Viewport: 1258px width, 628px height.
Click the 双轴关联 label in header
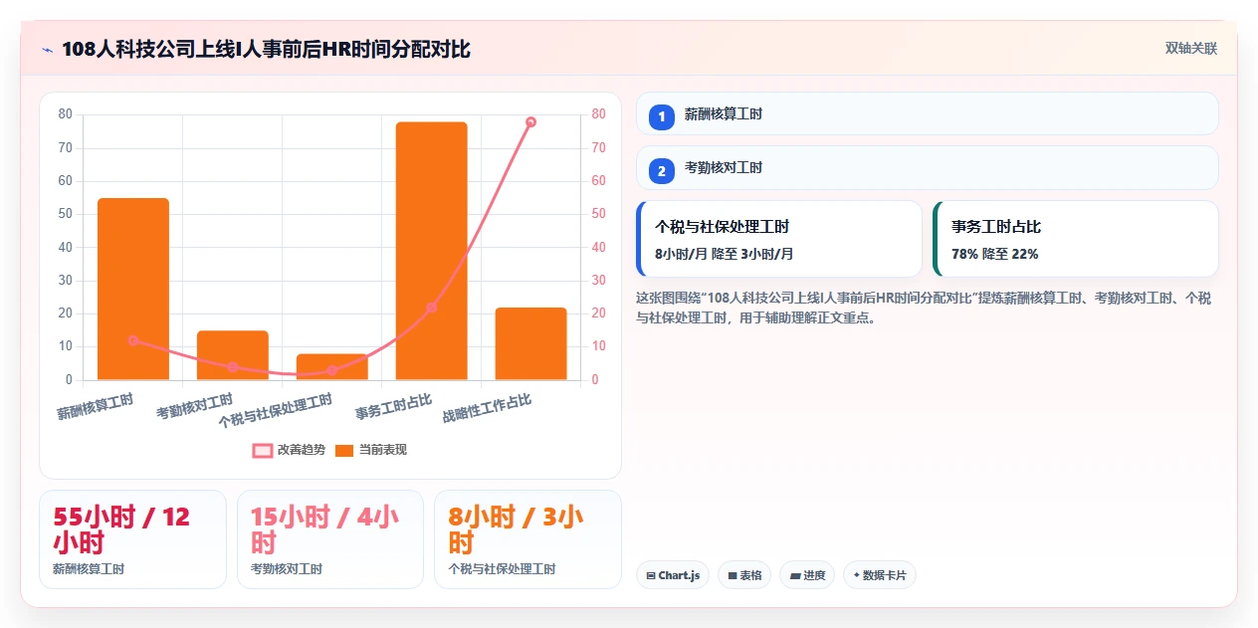1191,49
